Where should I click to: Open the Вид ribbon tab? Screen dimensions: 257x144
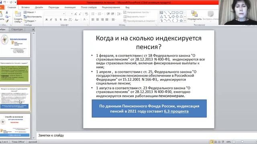coord(127,7)
